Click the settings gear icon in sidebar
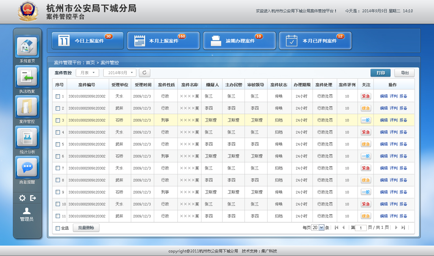This screenshot has height=256, width=434. (22, 198)
